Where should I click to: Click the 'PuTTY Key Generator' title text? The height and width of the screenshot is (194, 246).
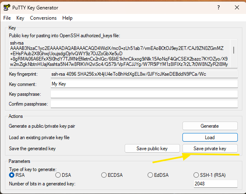pyautogui.click(x=35, y=8)
